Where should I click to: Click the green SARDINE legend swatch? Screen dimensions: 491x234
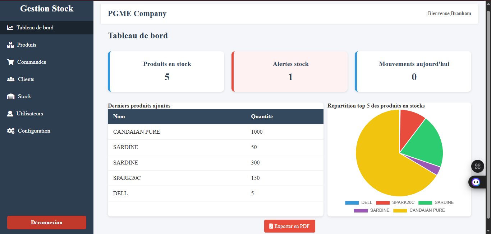pyautogui.click(x=424, y=202)
